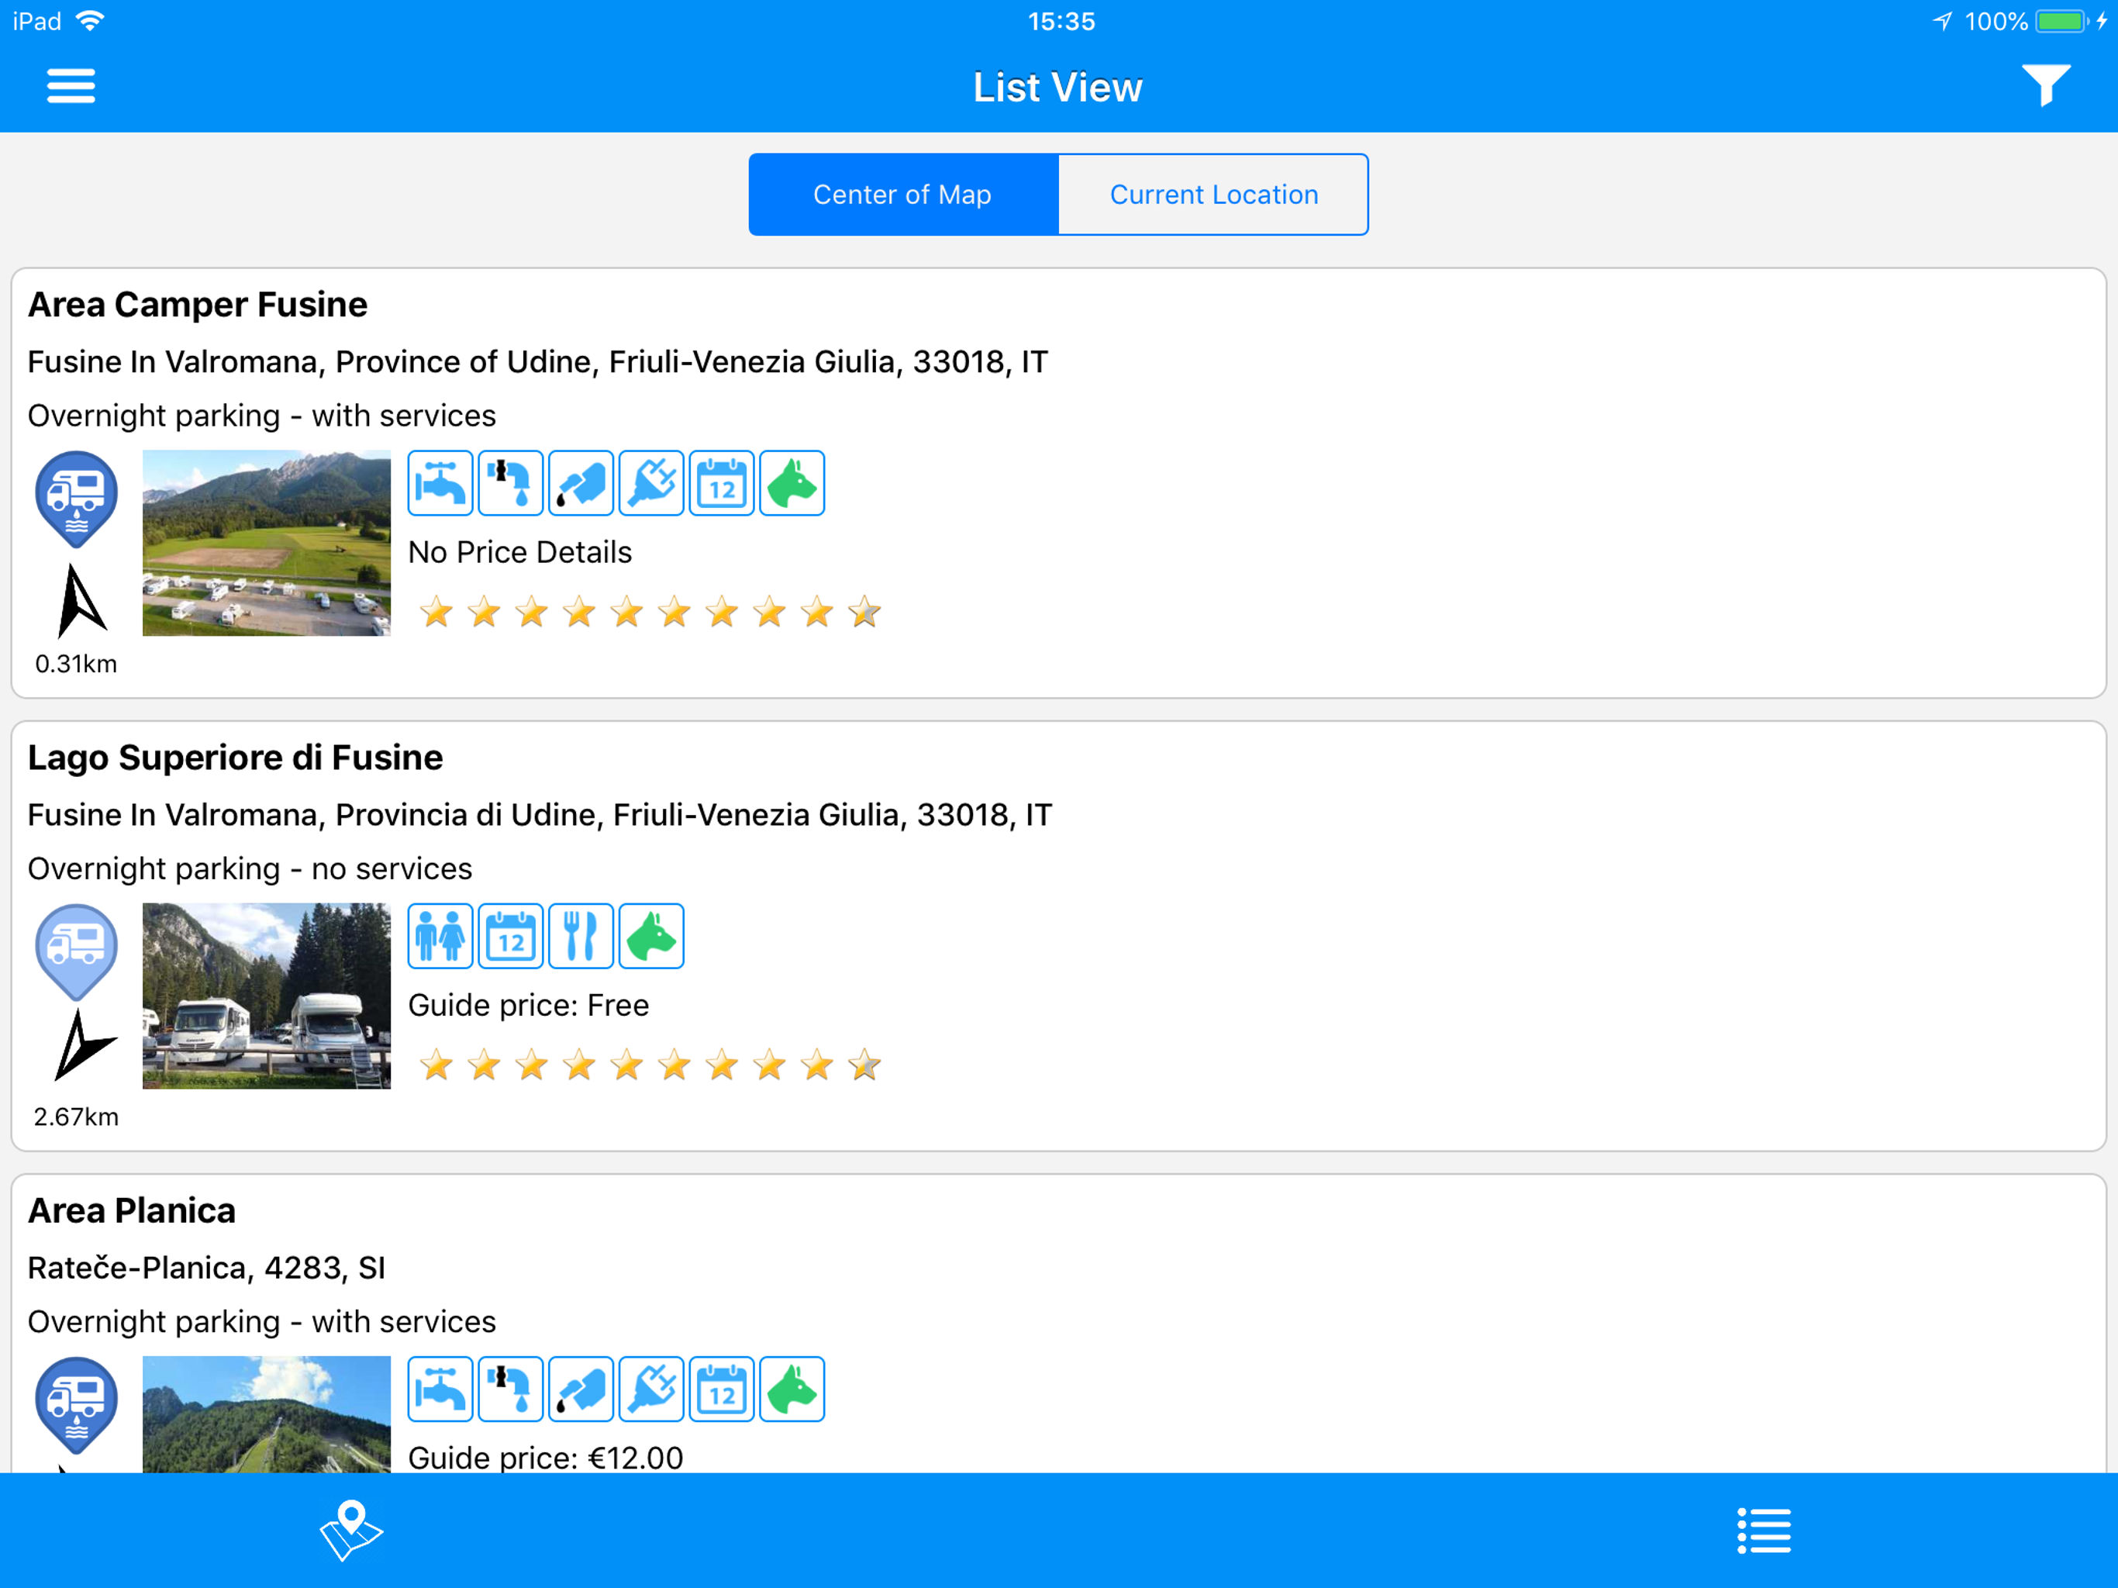Tap calendar icon for Lago Superiore
2118x1588 pixels.
(x=510, y=936)
